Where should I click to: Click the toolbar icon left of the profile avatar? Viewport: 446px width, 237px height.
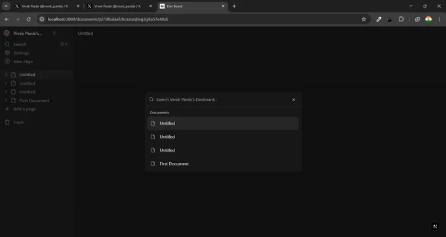coord(417,20)
